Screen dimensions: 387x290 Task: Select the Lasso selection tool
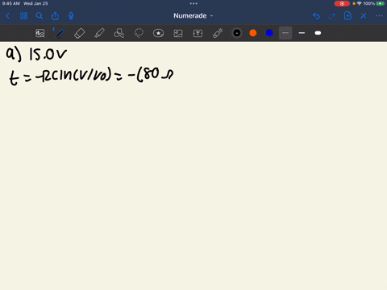[139, 33]
